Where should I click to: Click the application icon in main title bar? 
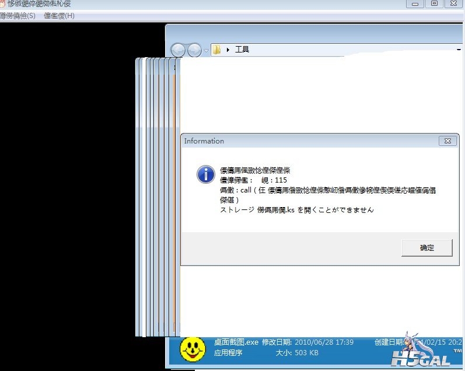point(2,4)
